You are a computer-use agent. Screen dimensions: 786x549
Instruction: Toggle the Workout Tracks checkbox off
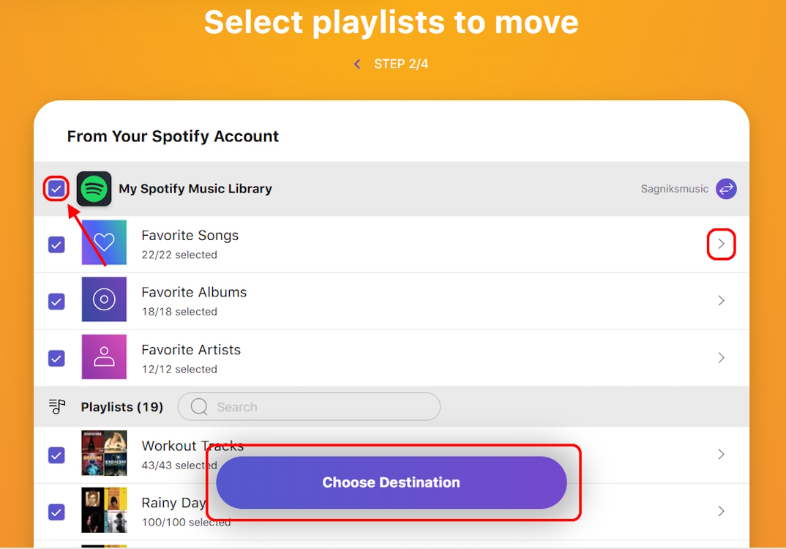56,455
